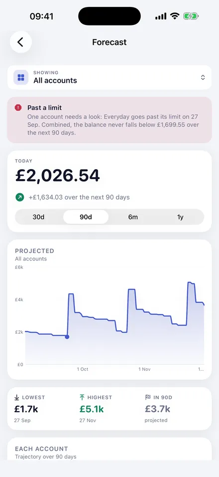Click the All accounts grid icon
Image resolution: width=219 pixels, height=477 pixels.
point(21,77)
